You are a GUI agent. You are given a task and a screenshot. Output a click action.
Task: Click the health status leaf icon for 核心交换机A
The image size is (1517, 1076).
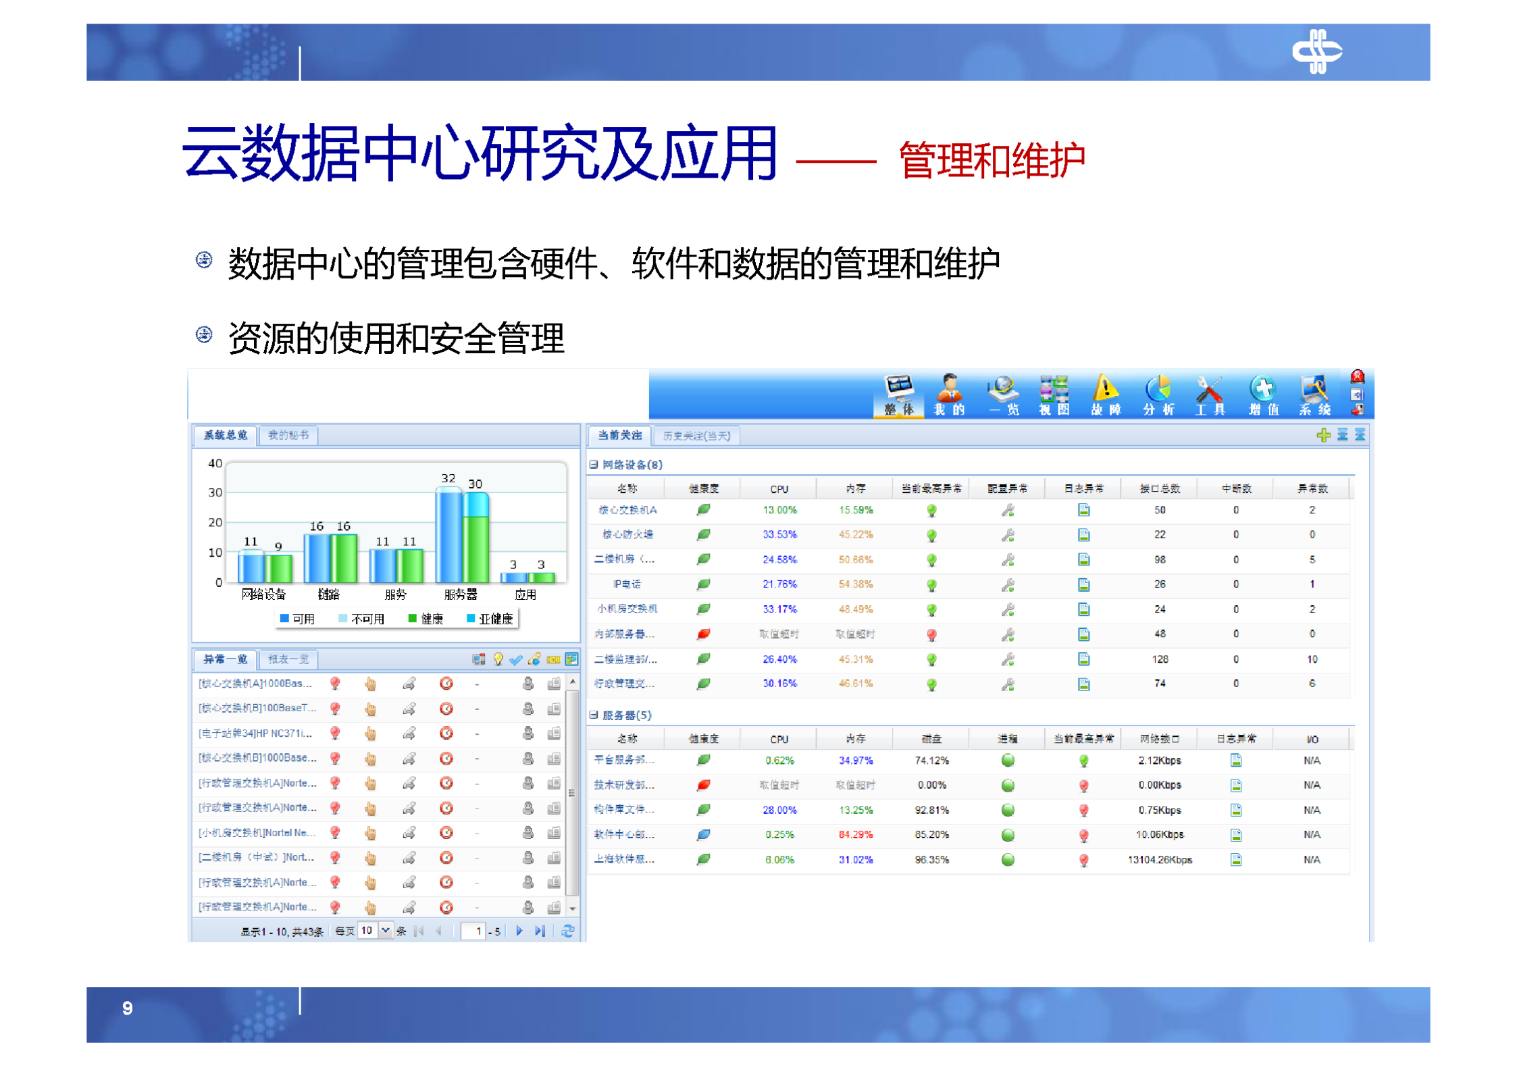click(703, 510)
